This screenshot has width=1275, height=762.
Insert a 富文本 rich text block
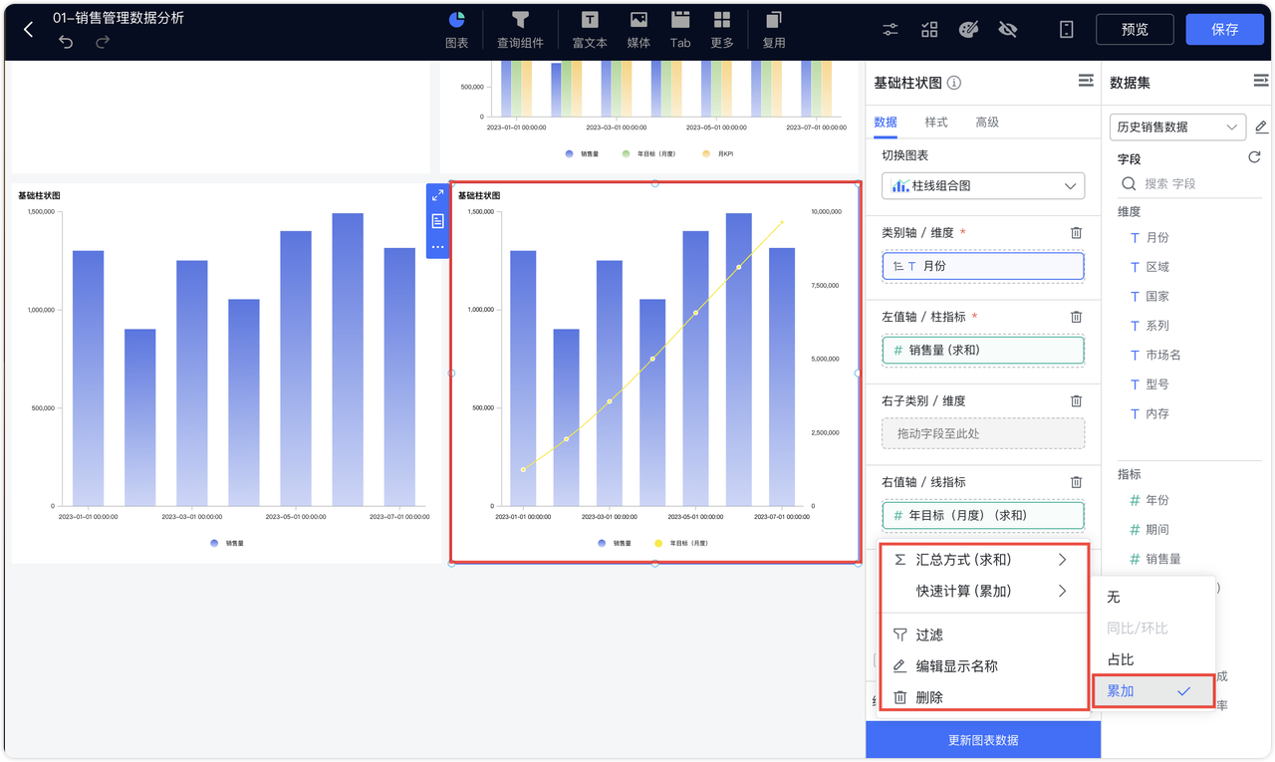[x=590, y=30]
